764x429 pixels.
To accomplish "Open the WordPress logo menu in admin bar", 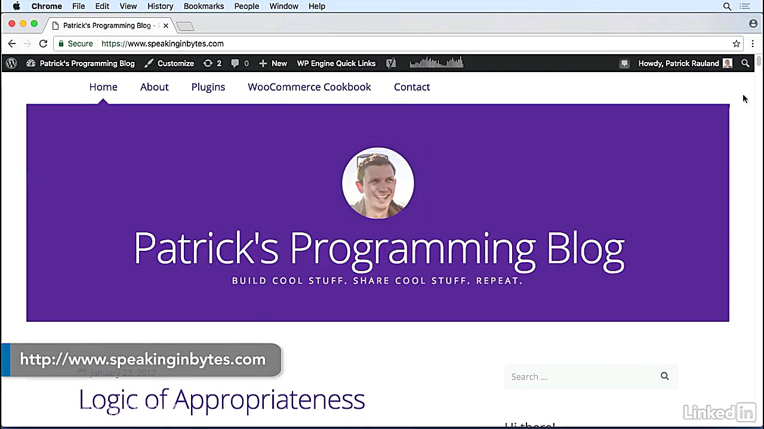I will coord(11,63).
